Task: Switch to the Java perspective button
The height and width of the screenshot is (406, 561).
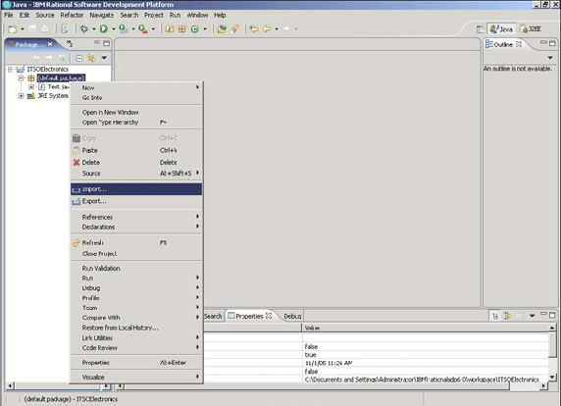Action: tap(501, 29)
